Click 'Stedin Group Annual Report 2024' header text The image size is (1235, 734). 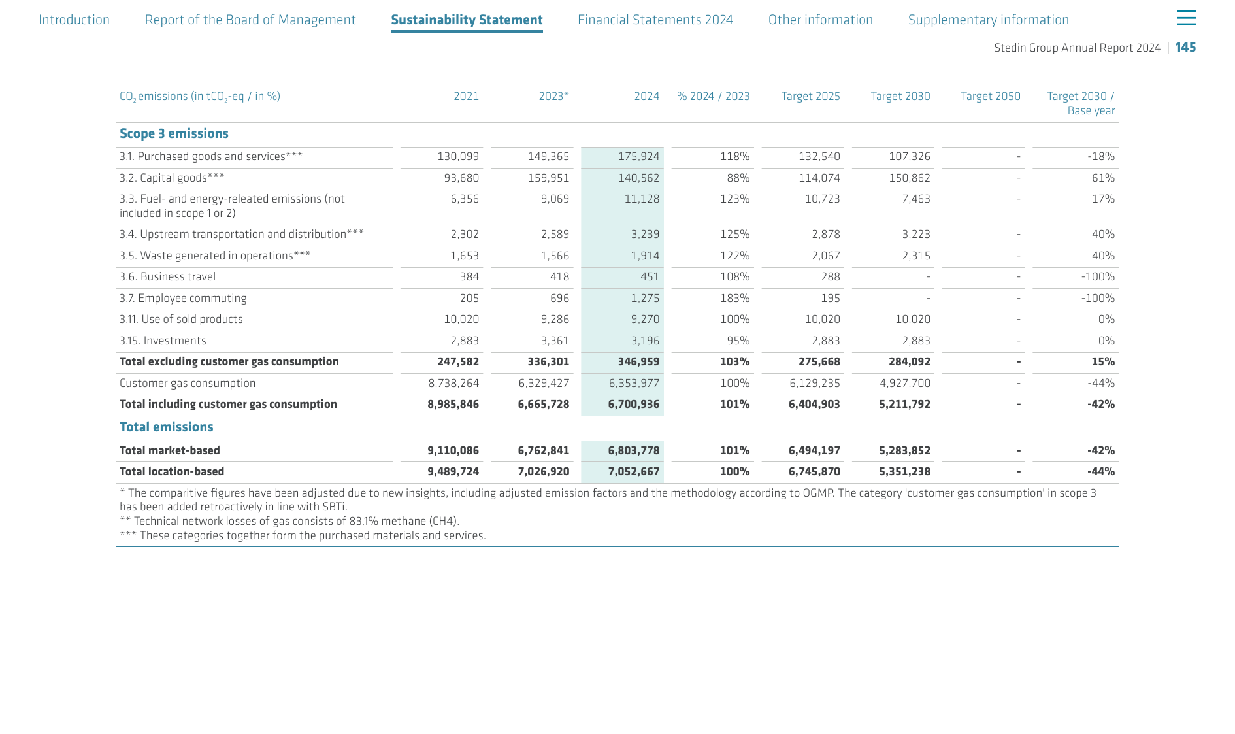tap(1077, 48)
